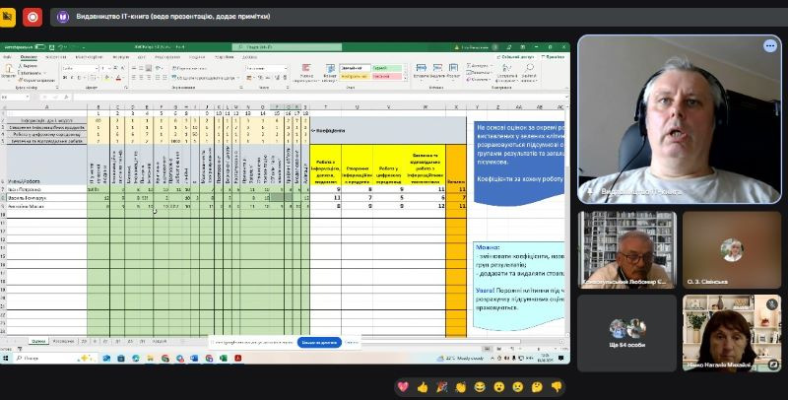The image size is (788, 400).
Task: Click the Cut (Вирізати) scissors command
Action: [30, 66]
